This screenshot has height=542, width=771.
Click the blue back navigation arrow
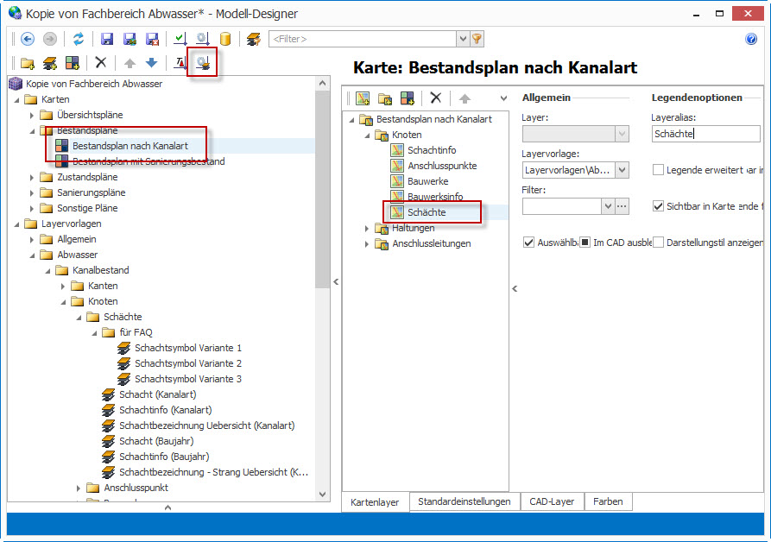click(27, 39)
